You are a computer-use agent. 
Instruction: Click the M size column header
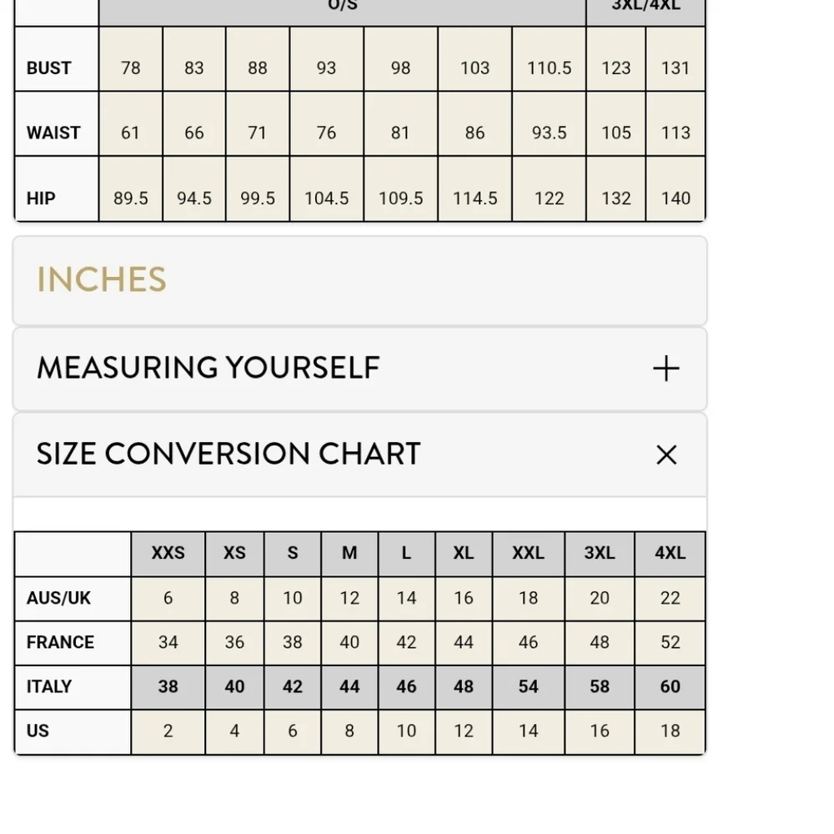click(349, 553)
